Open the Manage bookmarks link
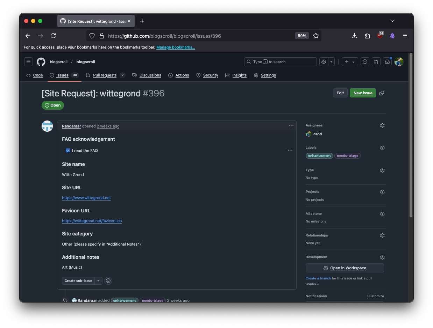Screen dimensions: 433x328 coord(176,47)
